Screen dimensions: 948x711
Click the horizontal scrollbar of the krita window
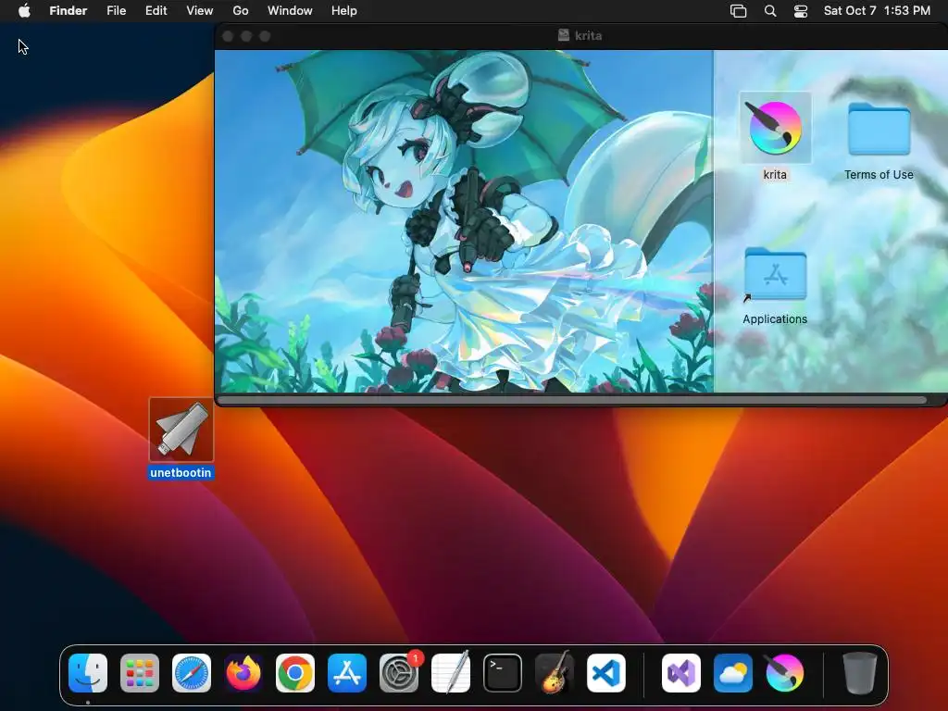(571, 400)
